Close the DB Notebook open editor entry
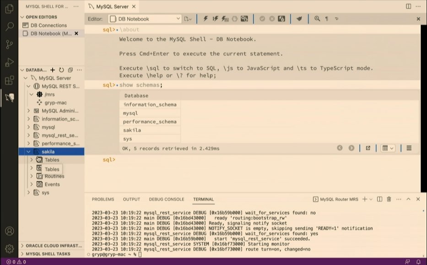Viewport: 427px width, 265px height. pyautogui.click(x=76, y=33)
